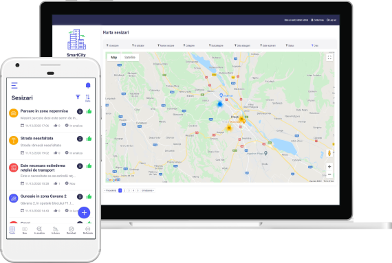Select the Satellite view button
392x263 pixels.
coord(130,58)
